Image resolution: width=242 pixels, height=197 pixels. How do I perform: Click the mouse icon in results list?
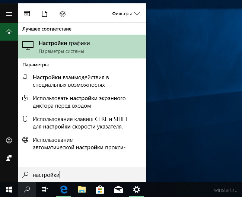tap(25, 119)
